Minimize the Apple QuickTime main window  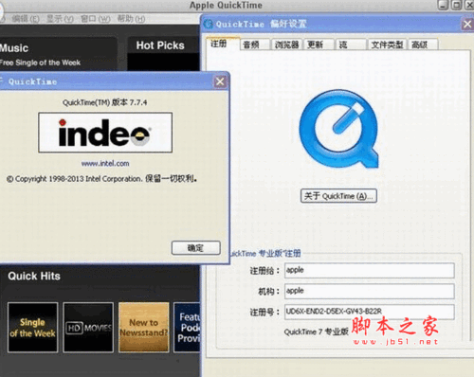[443, 5]
